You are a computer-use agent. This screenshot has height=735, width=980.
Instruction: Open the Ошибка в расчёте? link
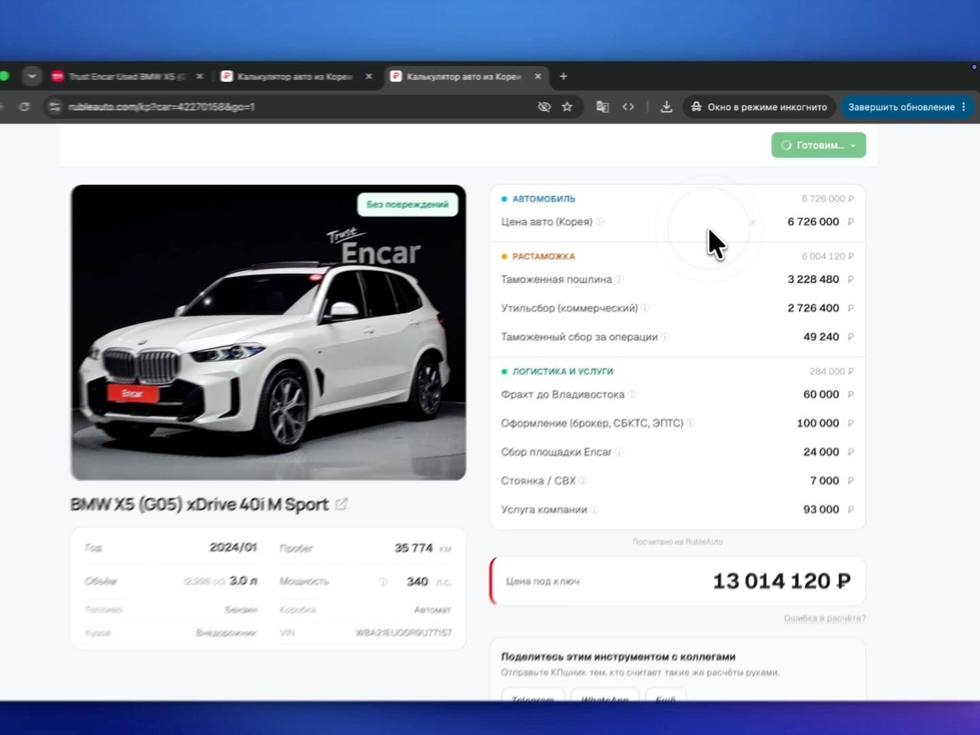point(824,618)
